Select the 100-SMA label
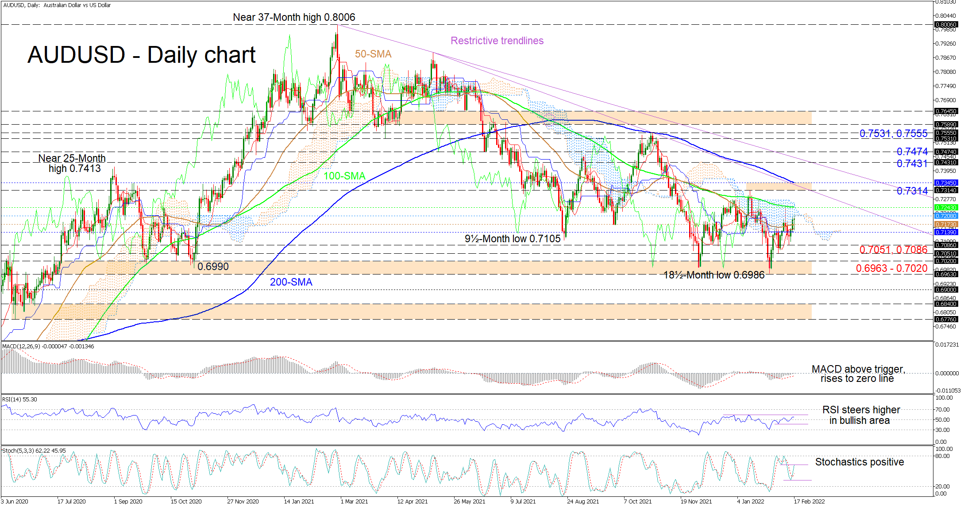Screen dimensions: 964x507 tap(344, 176)
